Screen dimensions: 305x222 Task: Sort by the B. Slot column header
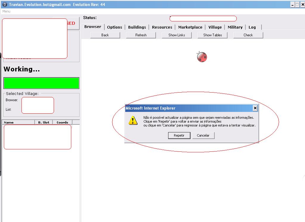[44, 122]
